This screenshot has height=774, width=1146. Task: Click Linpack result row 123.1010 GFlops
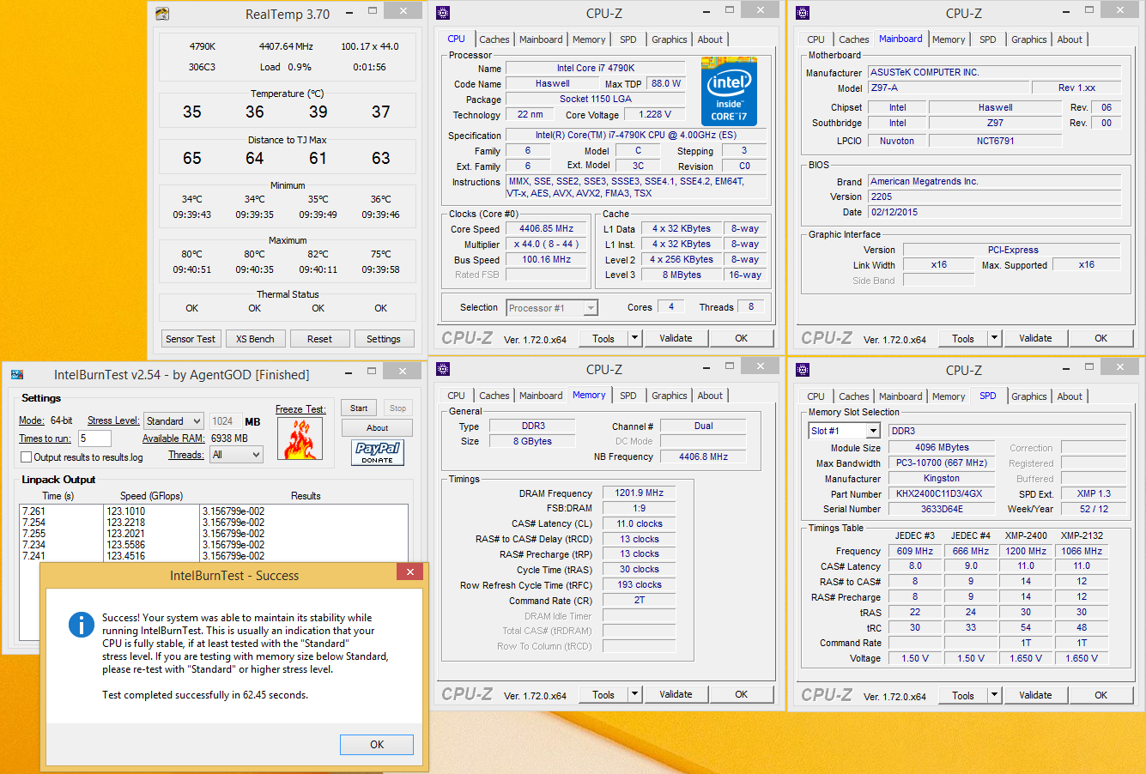214,511
